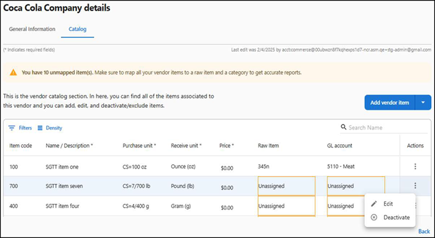
Task: Click purchase unit CS=4/400 g
Action: [x=135, y=206]
